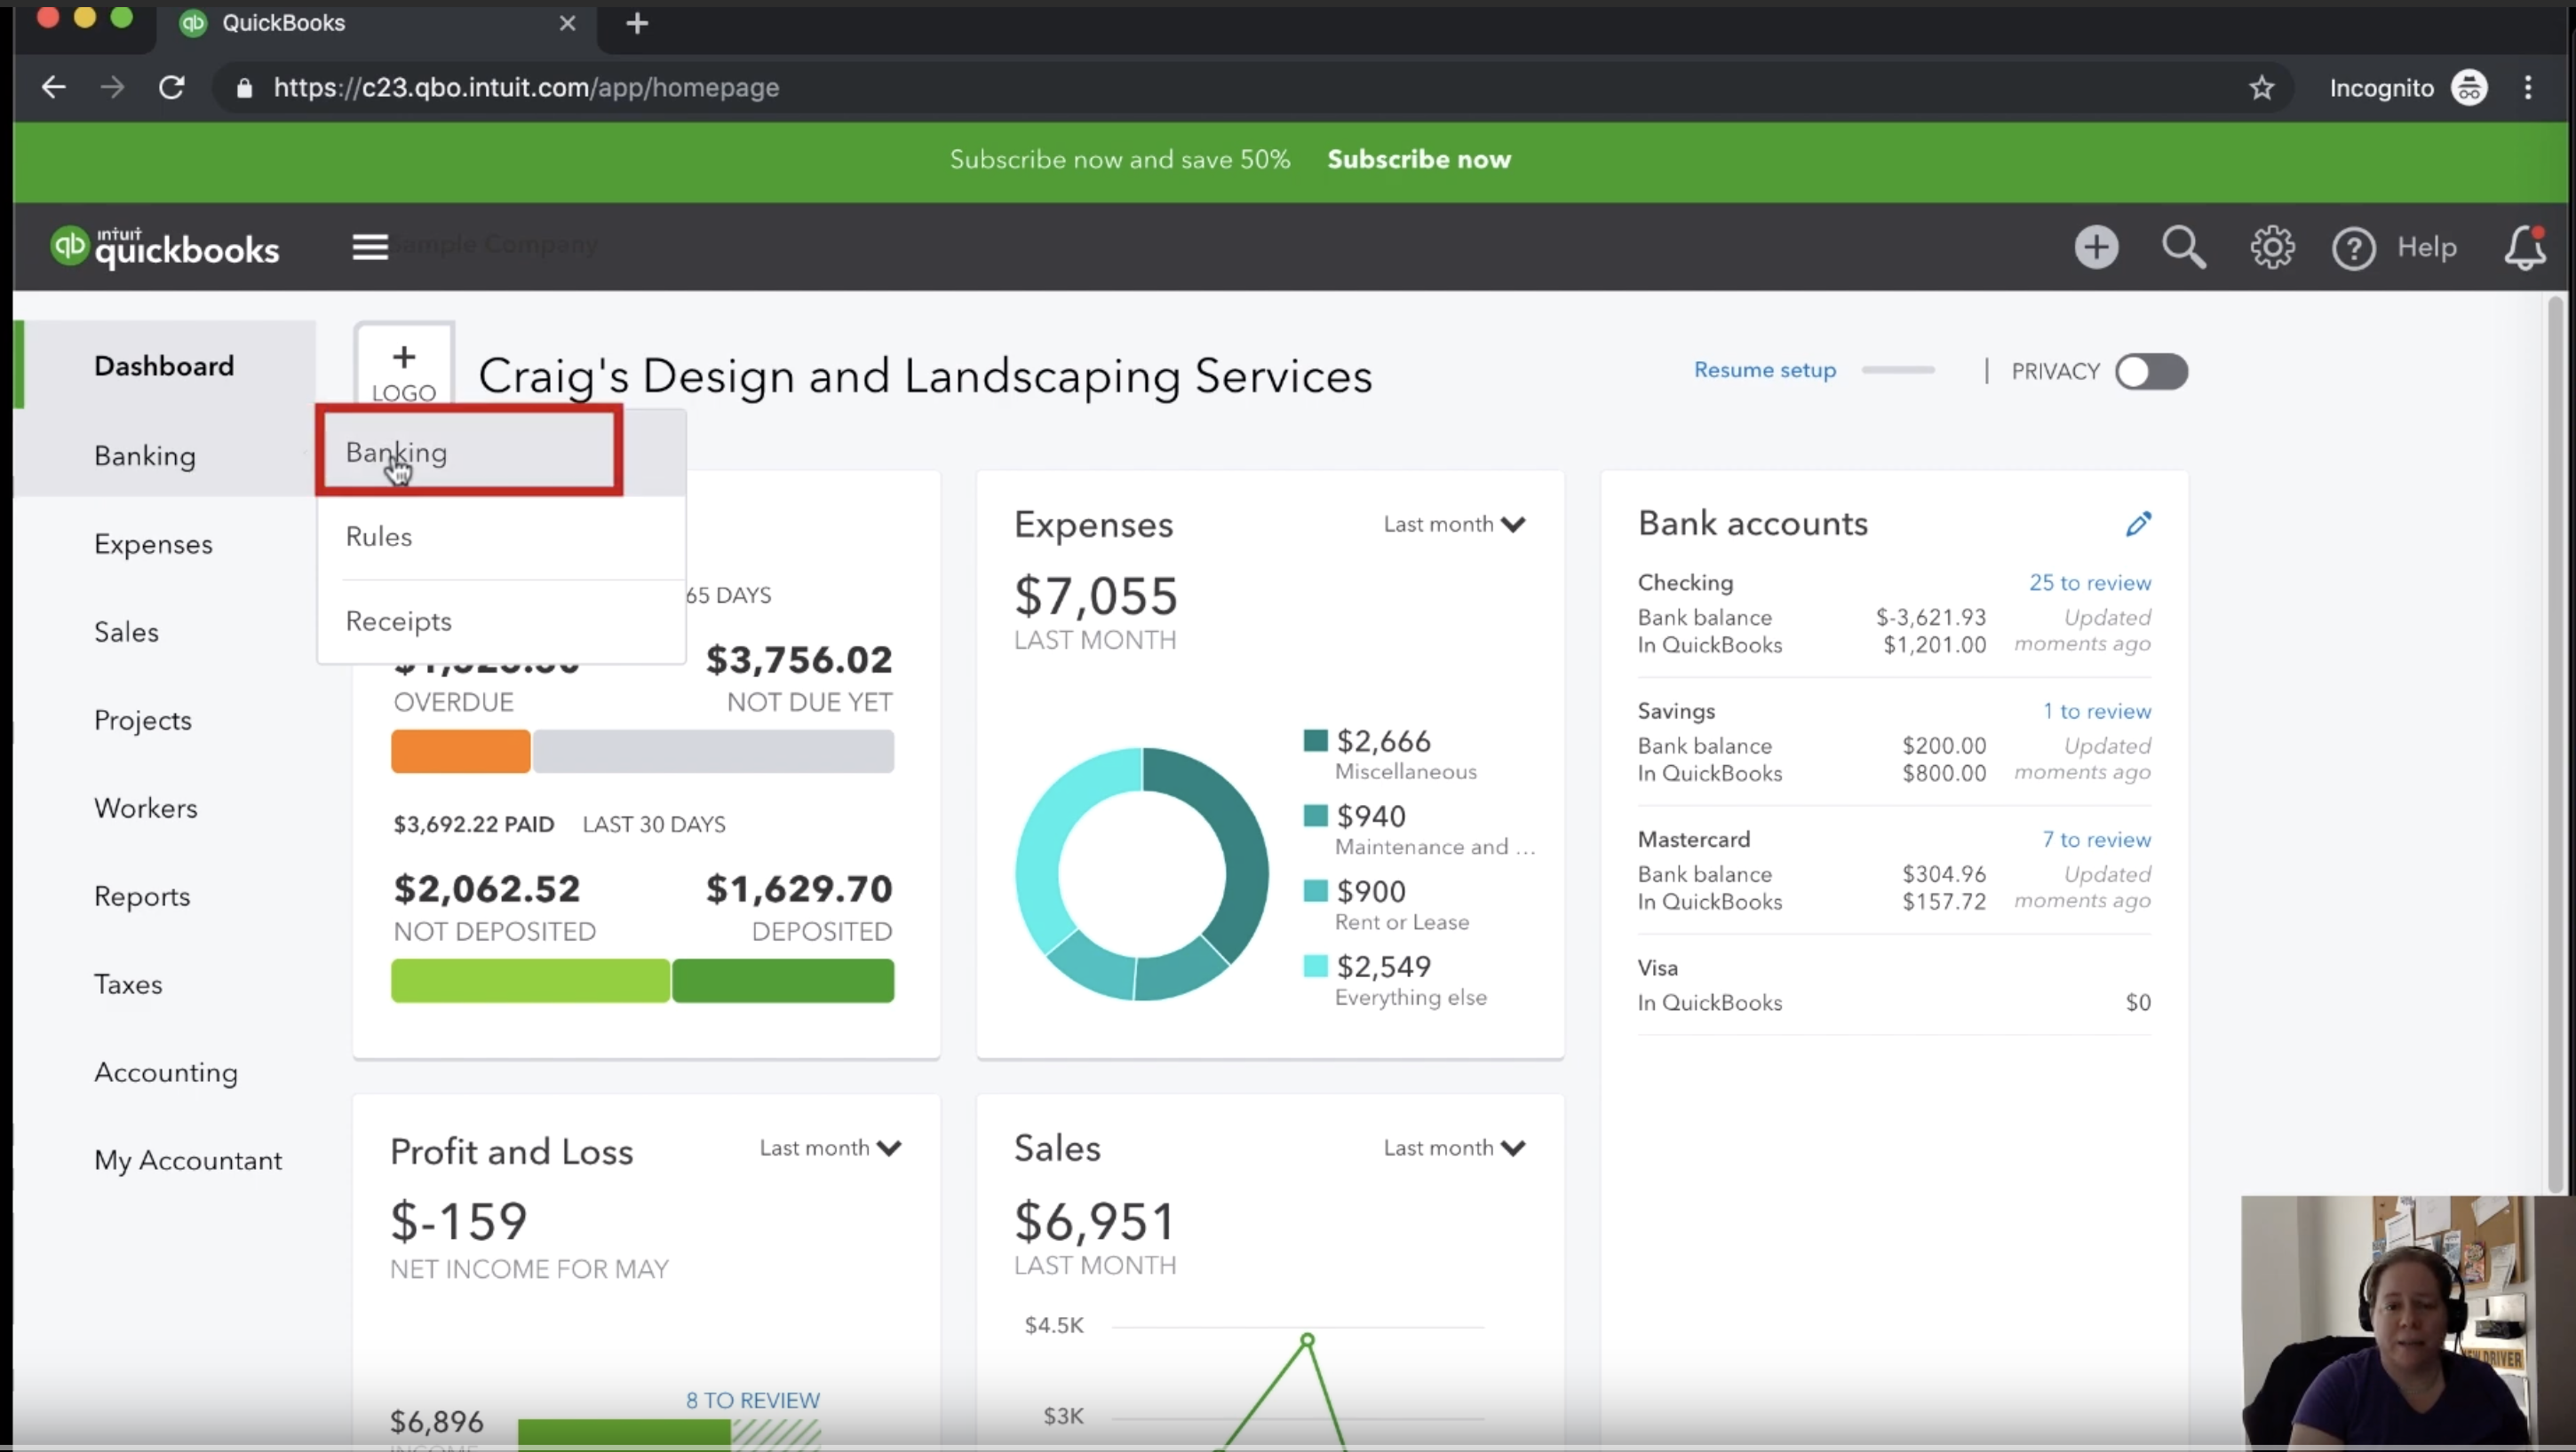Open Checking 25 to review
2576x1452 pixels.
(x=2089, y=582)
